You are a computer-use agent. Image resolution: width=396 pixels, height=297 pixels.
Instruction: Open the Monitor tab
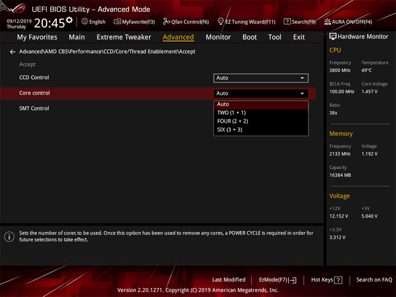click(218, 37)
